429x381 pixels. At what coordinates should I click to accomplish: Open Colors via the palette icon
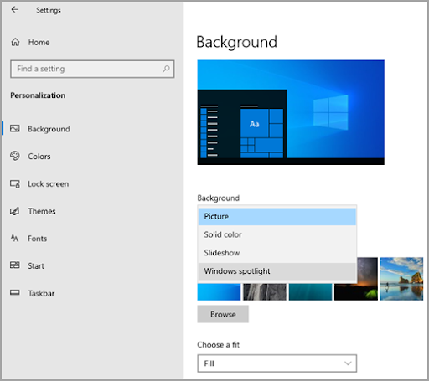[15, 156]
